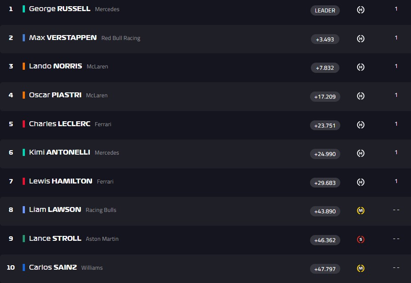Click the hard tyre icon for George Russell
Image resolution: width=411 pixels, height=283 pixels.
coord(361,10)
